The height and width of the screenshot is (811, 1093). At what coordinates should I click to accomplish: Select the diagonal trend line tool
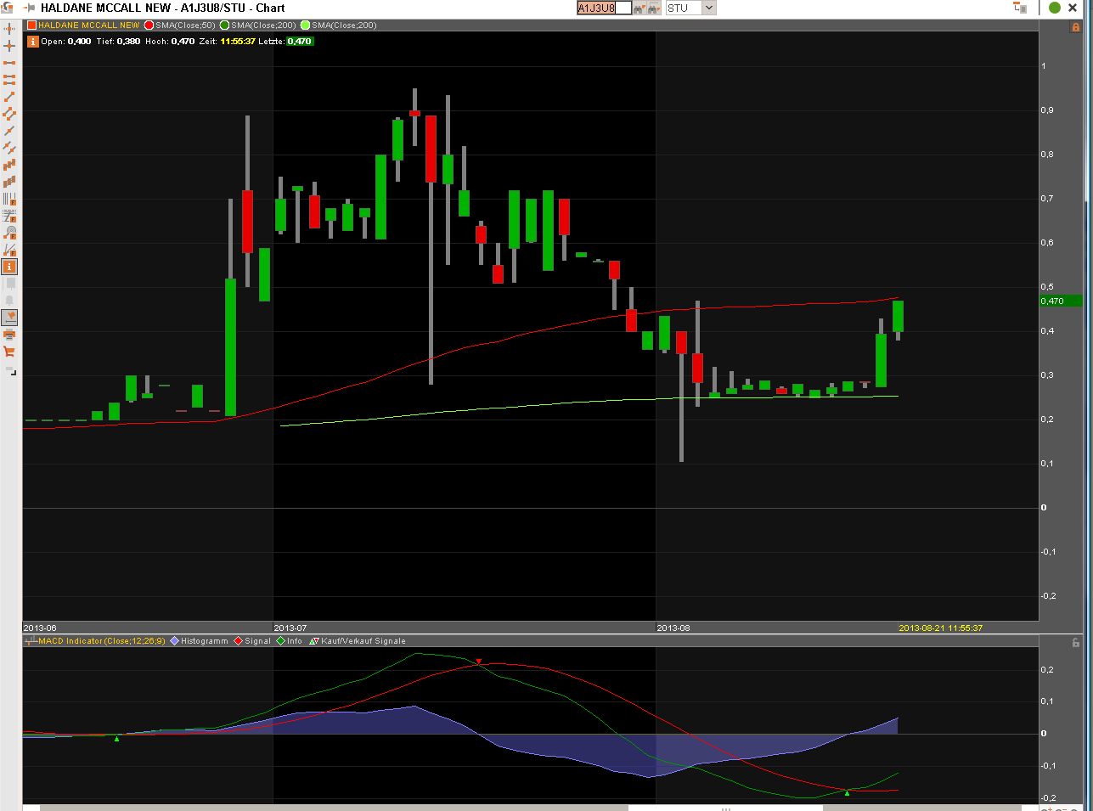(x=9, y=97)
